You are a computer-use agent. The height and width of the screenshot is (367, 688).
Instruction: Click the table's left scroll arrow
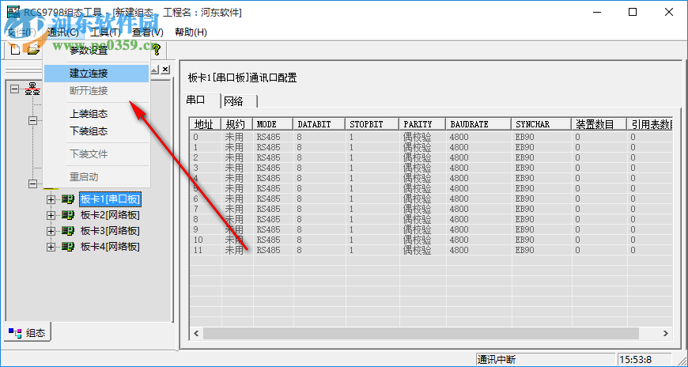coord(196,333)
